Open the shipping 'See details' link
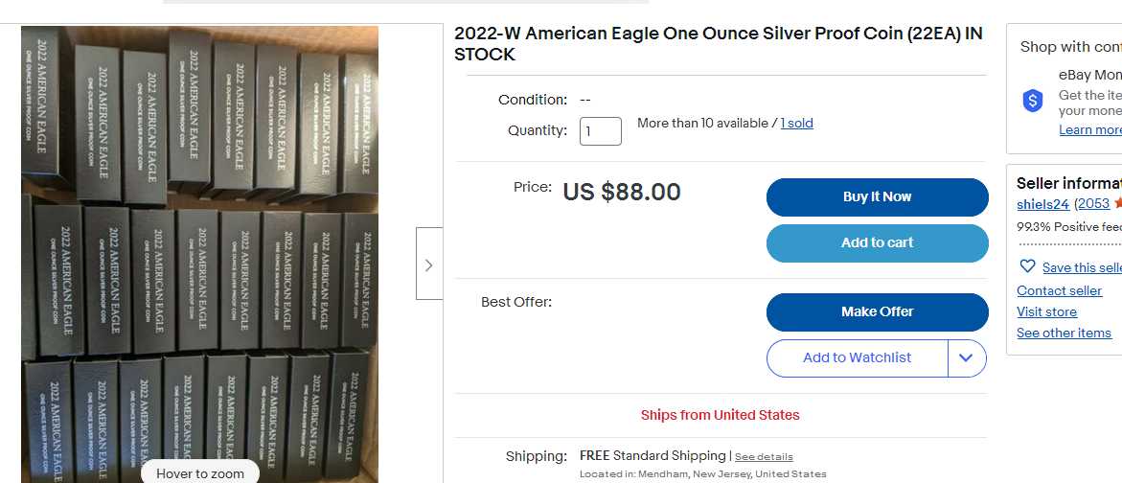 point(764,456)
